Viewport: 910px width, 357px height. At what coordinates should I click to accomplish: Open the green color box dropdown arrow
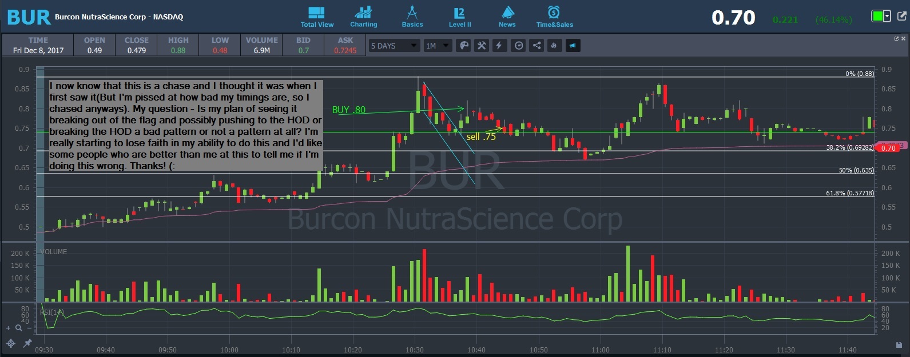click(887, 17)
